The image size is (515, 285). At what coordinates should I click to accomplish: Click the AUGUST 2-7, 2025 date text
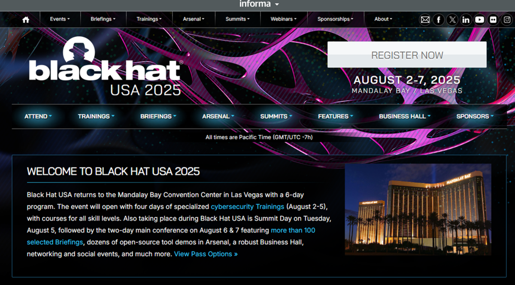pyautogui.click(x=407, y=80)
